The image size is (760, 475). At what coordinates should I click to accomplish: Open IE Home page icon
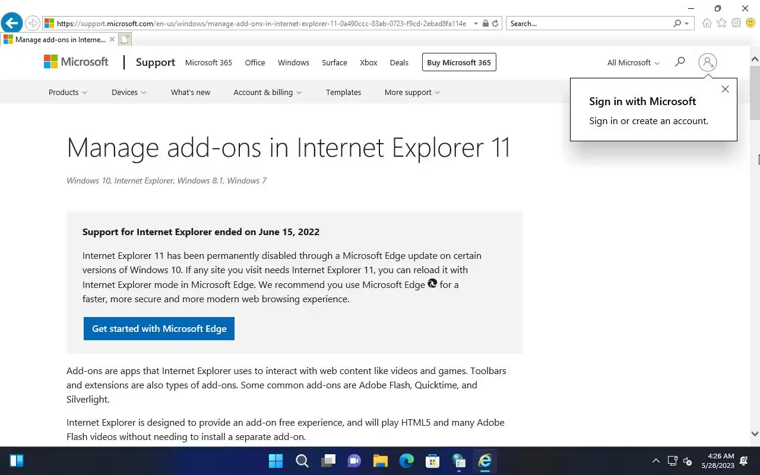707,23
